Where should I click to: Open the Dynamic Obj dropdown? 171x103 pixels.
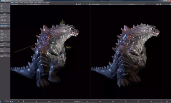(5, 35)
